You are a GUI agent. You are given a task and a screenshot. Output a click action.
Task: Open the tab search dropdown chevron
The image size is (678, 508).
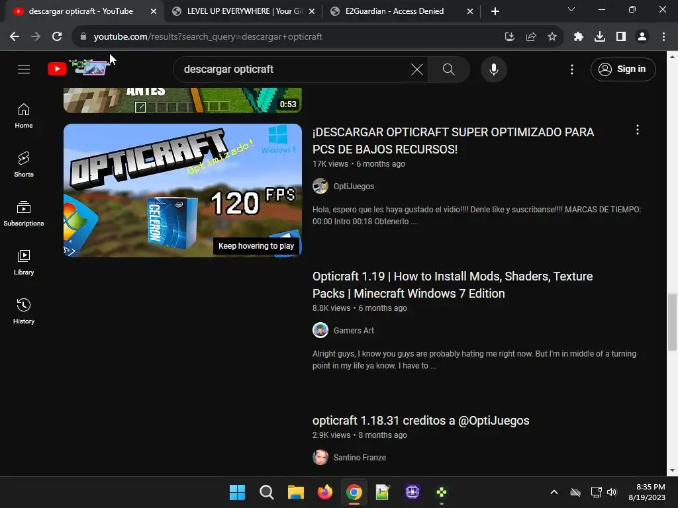[x=571, y=9]
